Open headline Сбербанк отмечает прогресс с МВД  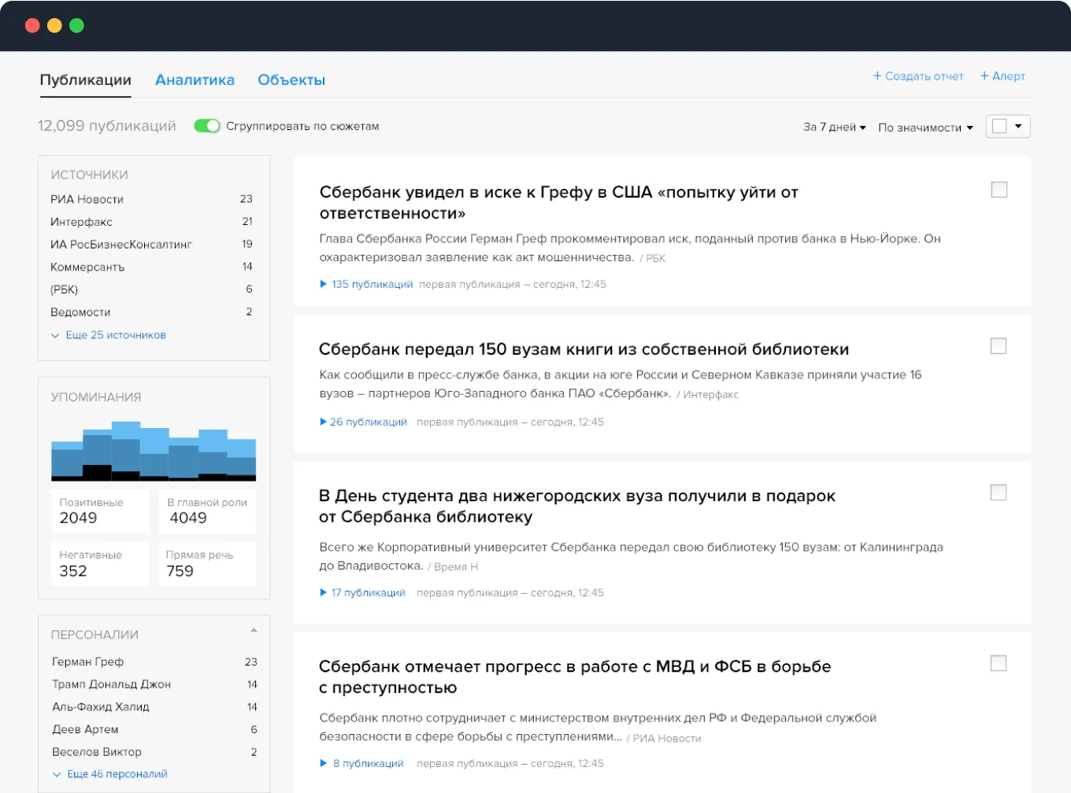(575, 677)
